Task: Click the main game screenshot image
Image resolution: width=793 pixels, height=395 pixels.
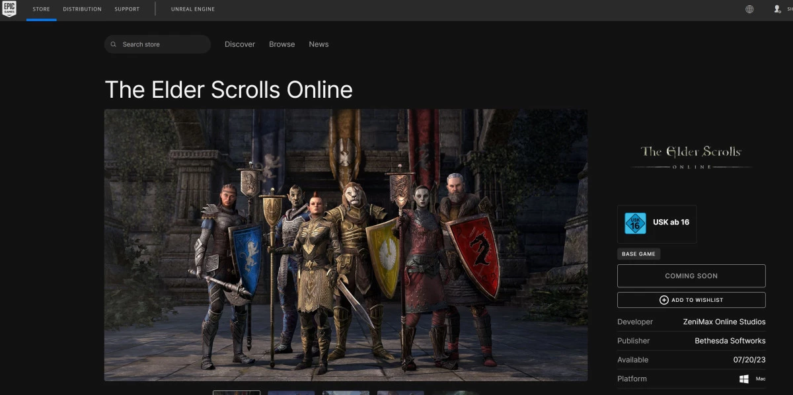Action: pyautogui.click(x=346, y=245)
